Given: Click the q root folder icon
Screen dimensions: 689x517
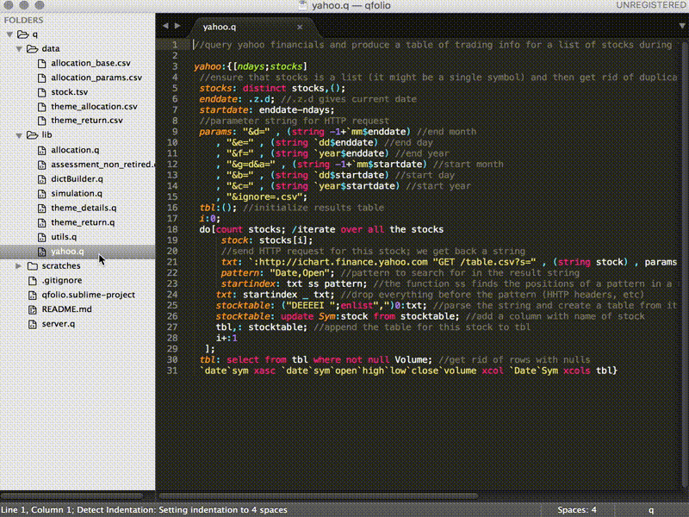Looking at the screenshot, I should (x=23, y=34).
